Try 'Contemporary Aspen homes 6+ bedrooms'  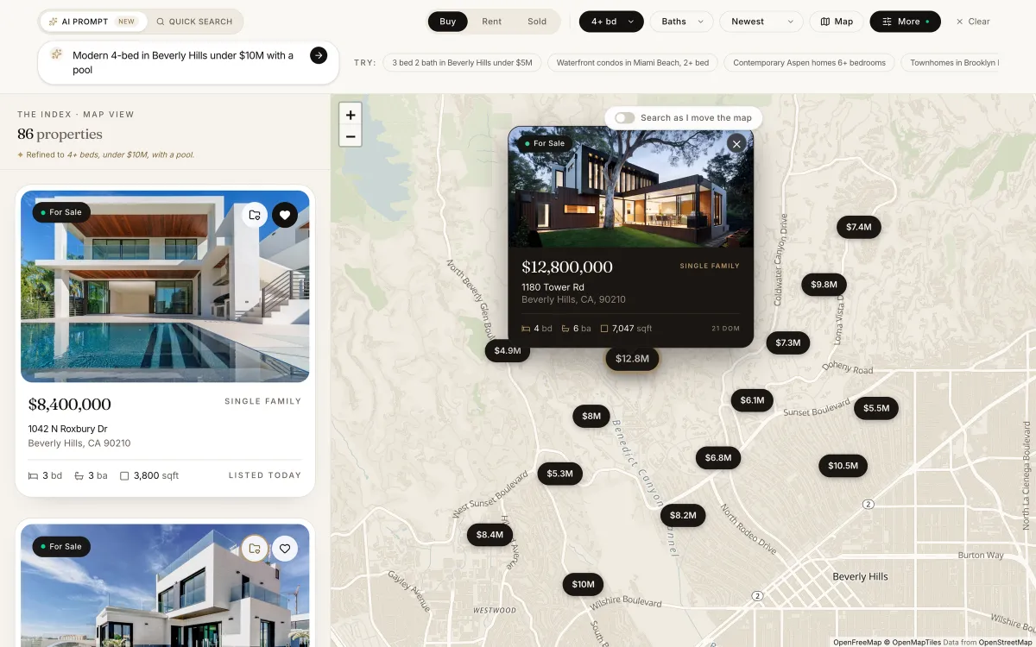(x=809, y=63)
